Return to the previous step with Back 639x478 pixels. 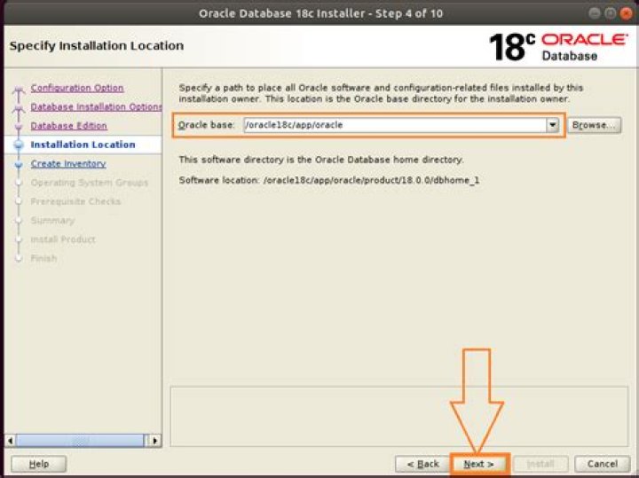click(x=422, y=464)
